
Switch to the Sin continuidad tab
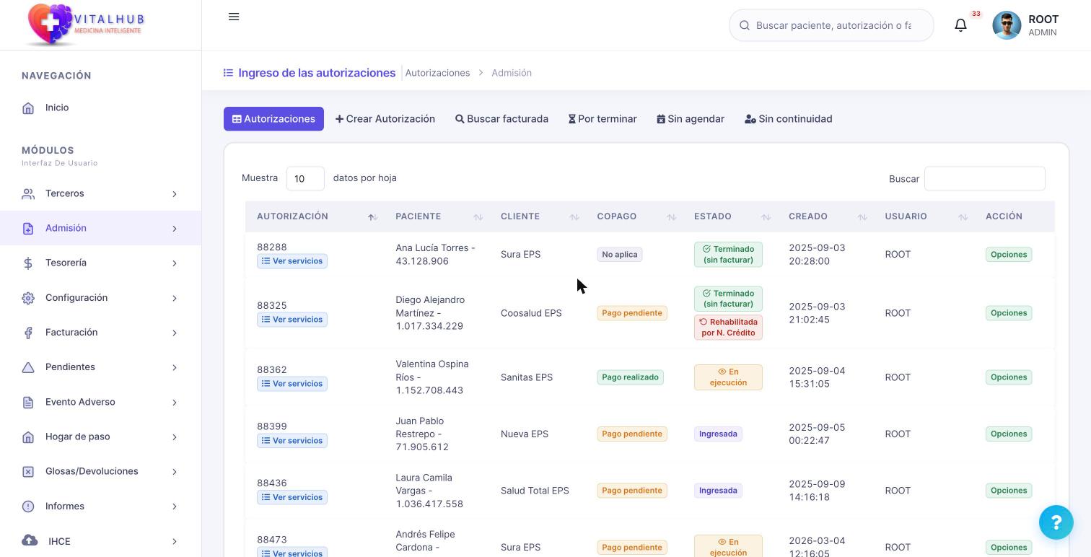pos(789,119)
